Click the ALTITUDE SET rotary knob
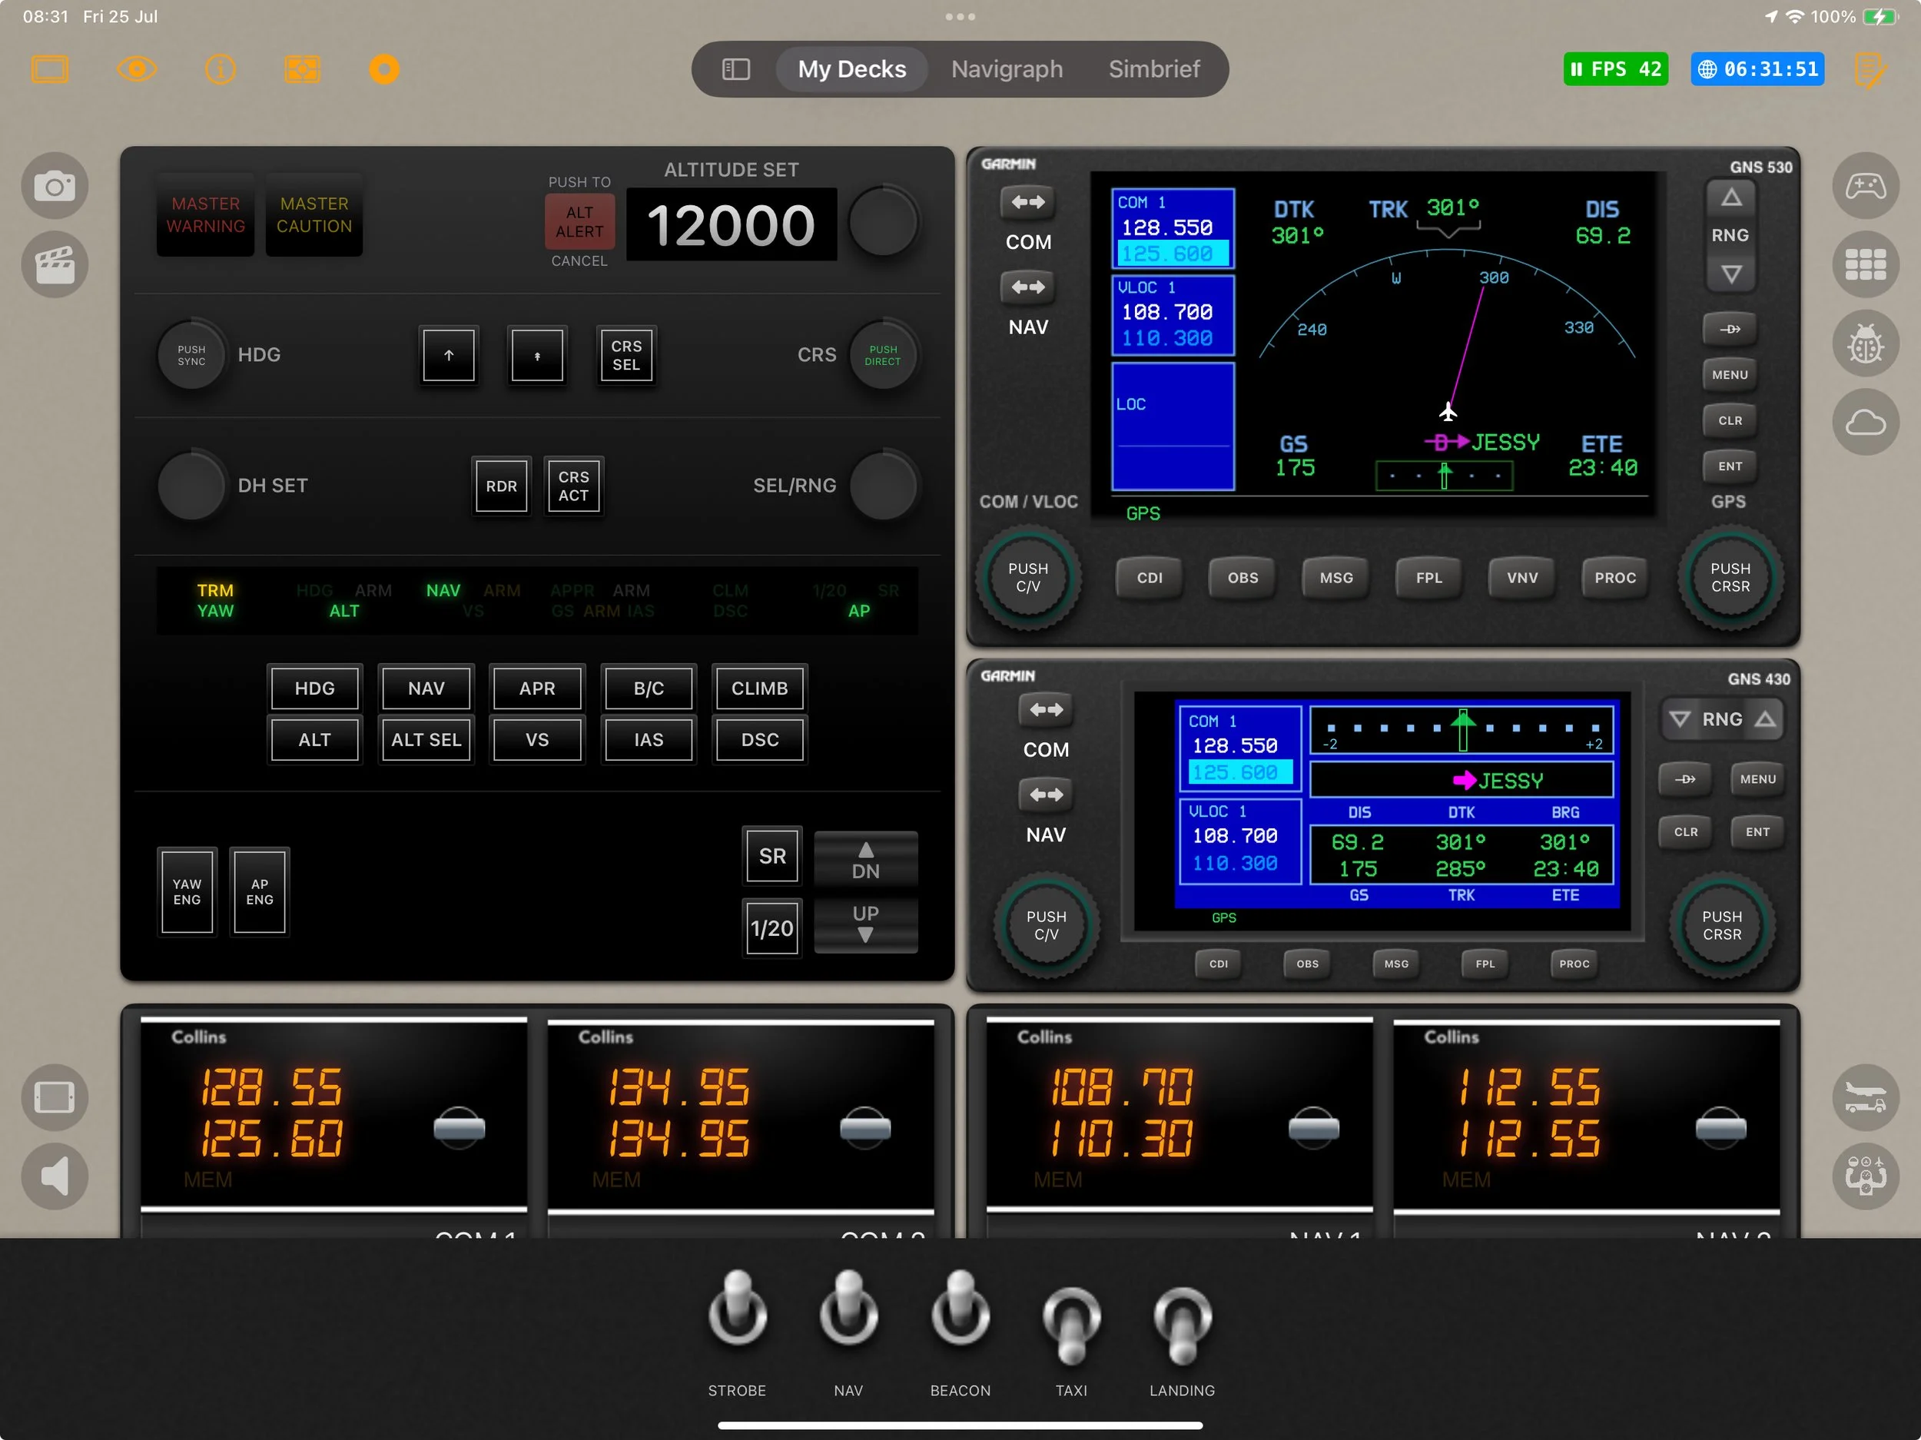The width and height of the screenshot is (1921, 1440). point(883,222)
